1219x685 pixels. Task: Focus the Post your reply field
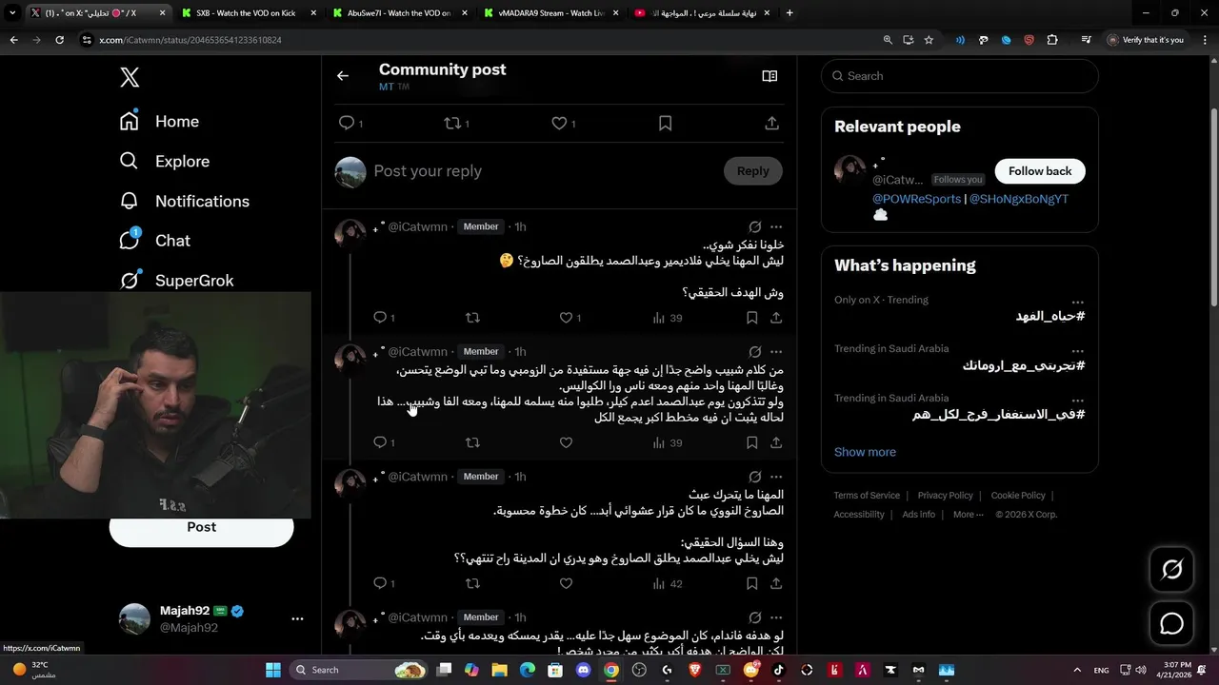[543, 171]
